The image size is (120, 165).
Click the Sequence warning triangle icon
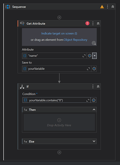coord(102,7)
